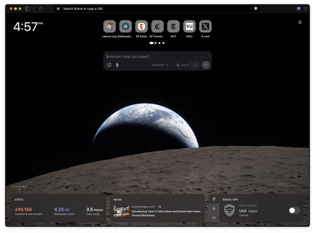The width and height of the screenshot is (315, 233).
Task: Select the Brave VPN widget tab icon
Action: [x=214, y=199]
